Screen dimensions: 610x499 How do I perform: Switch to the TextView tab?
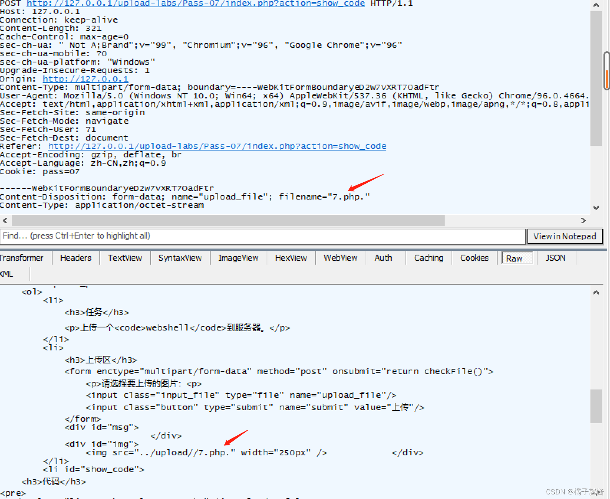(x=125, y=258)
